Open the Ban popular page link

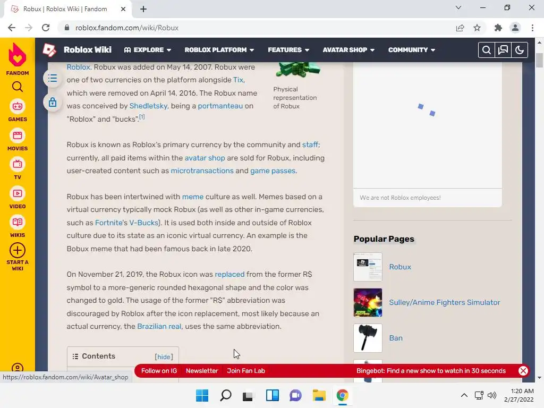coord(396,338)
